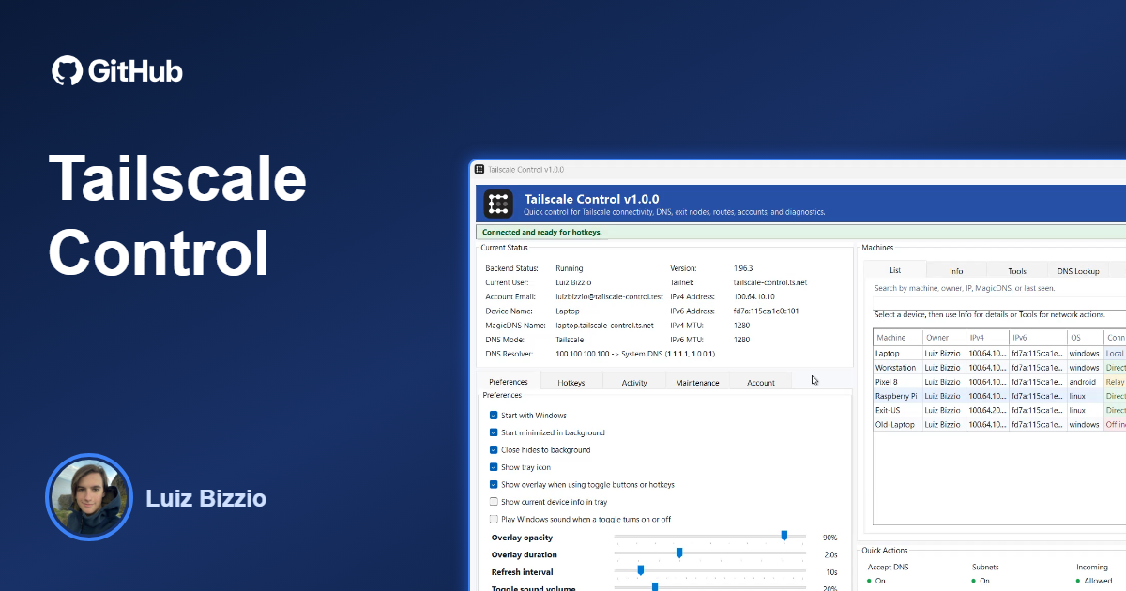Click the Tailscale Control app icon in blue header
This screenshot has height=591, width=1126.
click(x=499, y=204)
